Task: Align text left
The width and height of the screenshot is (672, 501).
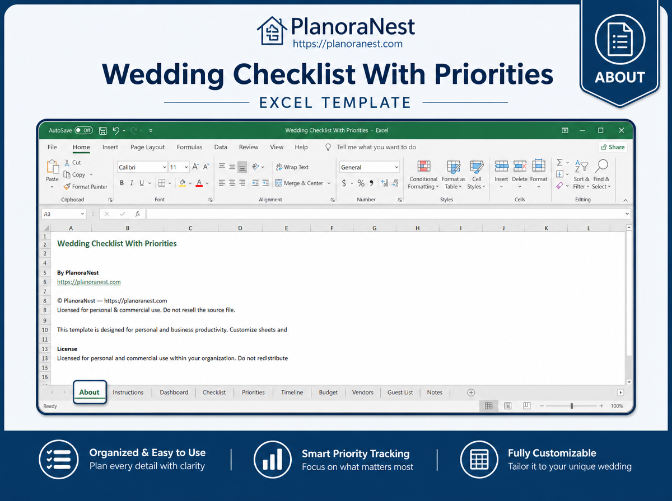Action: tap(222, 183)
